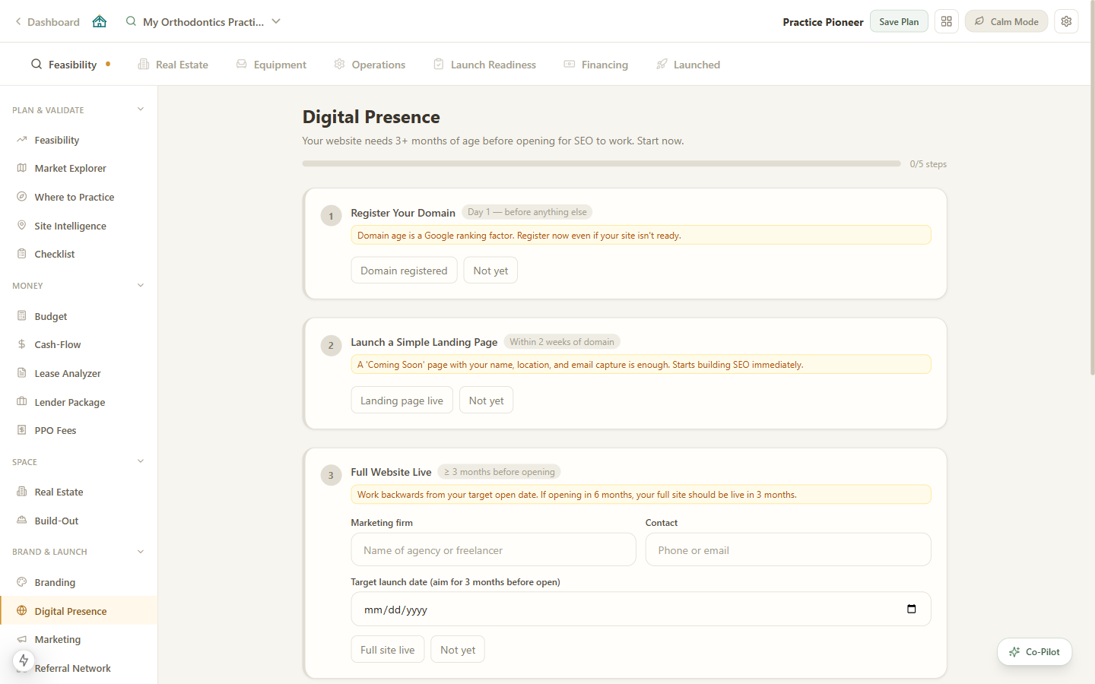Open the Co-Pilot assistant button
The width and height of the screenshot is (1095, 684).
tap(1034, 652)
